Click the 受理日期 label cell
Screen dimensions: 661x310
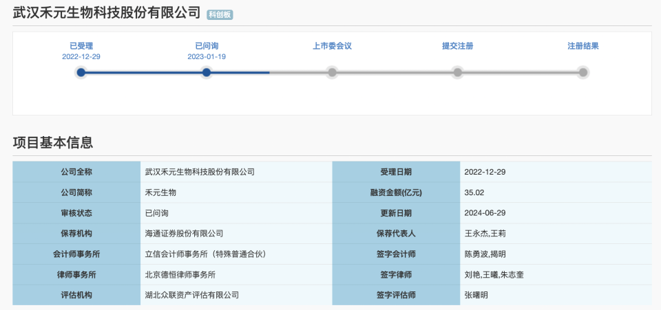click(397, 172)
